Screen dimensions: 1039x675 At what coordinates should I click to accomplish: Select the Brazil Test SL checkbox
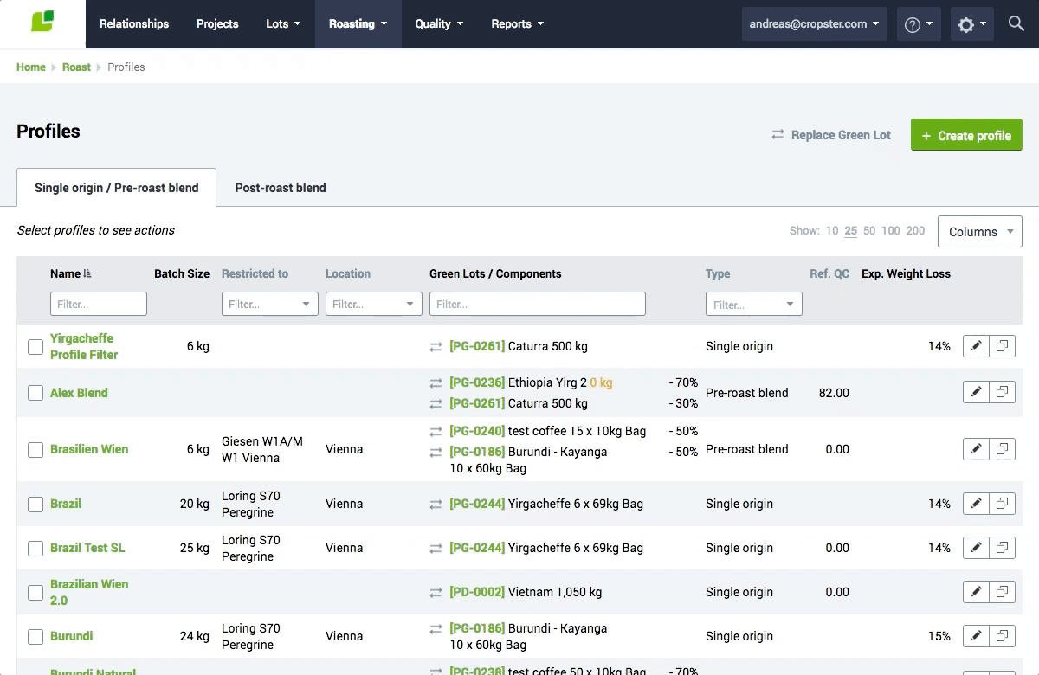[x=35, y=549]
